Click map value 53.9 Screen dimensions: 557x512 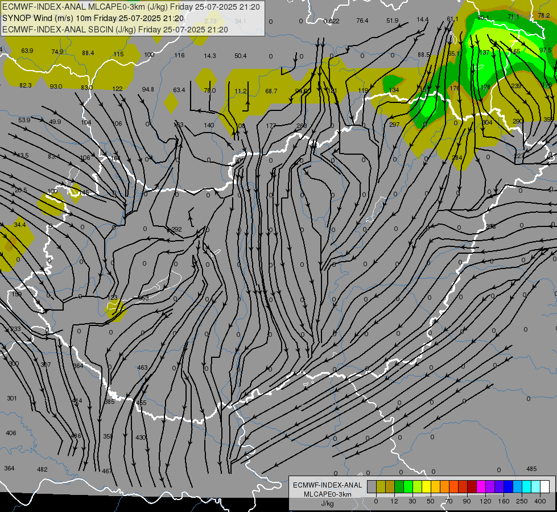24,120
